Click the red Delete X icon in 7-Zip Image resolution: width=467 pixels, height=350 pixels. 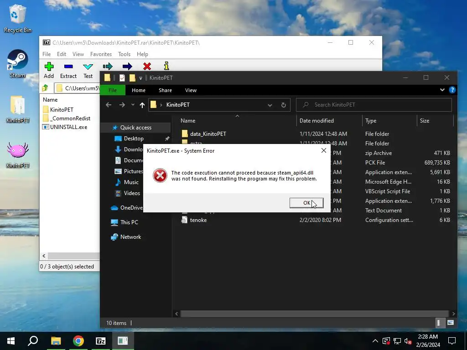pos(147,66)
